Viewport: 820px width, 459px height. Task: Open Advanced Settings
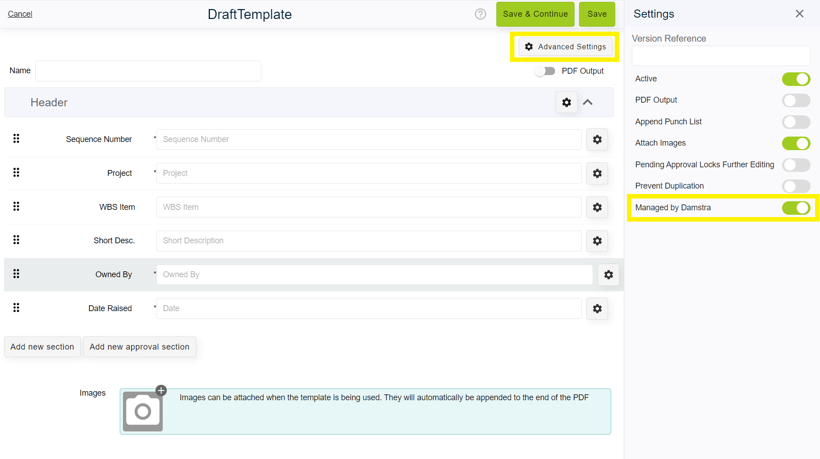tap(565, 47)
